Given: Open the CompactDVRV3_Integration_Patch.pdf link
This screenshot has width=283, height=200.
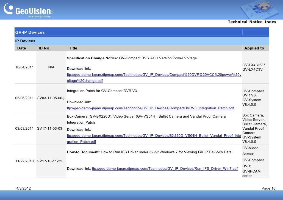Looking at the screenshot, I should 150,108.
